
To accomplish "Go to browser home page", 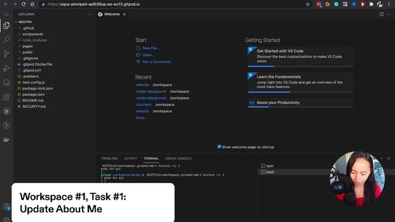I will click(32, 4).
